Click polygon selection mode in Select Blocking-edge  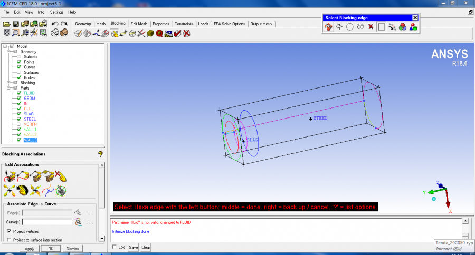point(339,27)
